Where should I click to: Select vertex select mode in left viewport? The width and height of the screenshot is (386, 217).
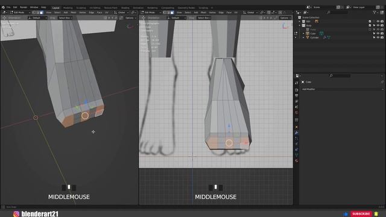pyautogui.click(x=34, y=12)
